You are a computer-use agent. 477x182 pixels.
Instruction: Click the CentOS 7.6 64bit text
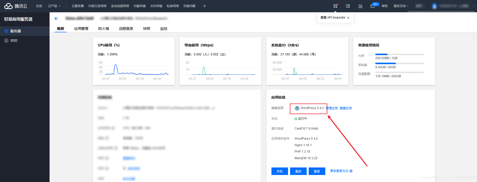click(306, 129)
